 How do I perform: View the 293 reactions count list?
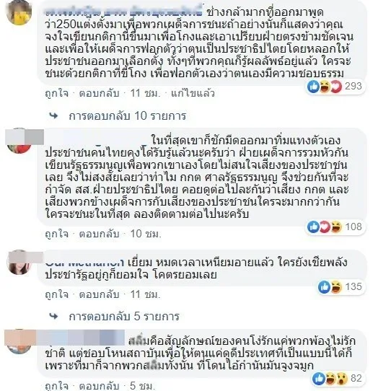[x=353, y=87]
